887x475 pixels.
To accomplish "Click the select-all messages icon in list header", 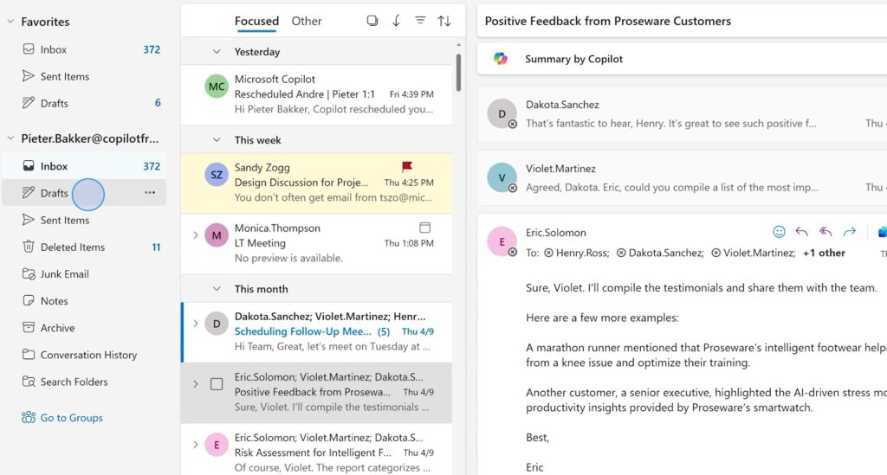I will (372, 21).
